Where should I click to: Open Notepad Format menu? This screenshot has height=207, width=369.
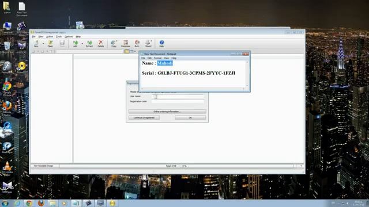coord(157,58)
